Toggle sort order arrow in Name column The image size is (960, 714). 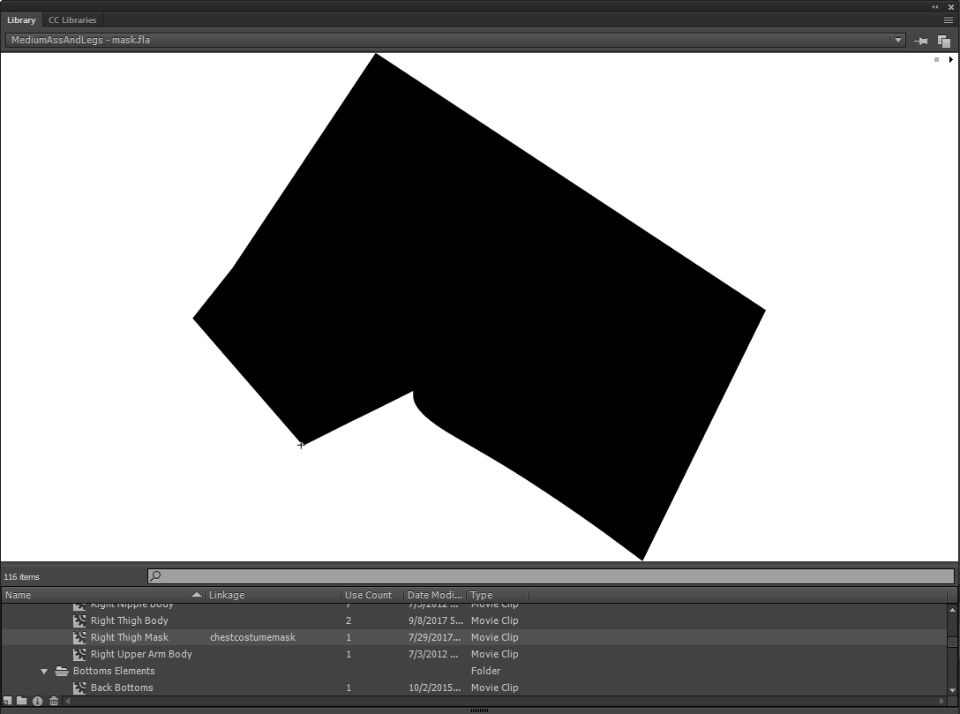click(196, 595)
